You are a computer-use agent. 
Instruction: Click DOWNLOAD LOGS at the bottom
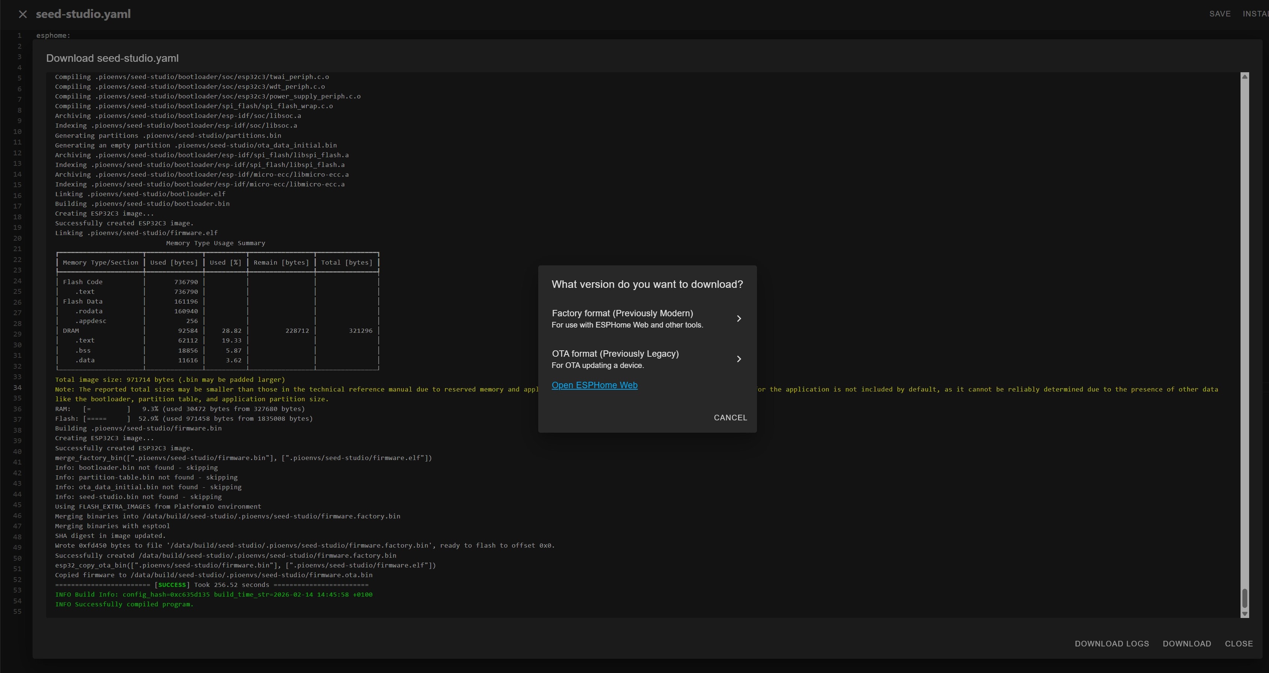[x=1111, y=643]
